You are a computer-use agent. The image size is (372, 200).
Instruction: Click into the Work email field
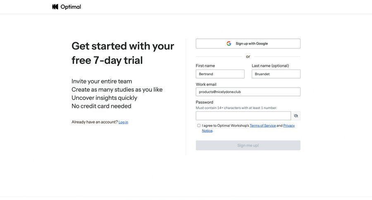(x=248, y=92)
